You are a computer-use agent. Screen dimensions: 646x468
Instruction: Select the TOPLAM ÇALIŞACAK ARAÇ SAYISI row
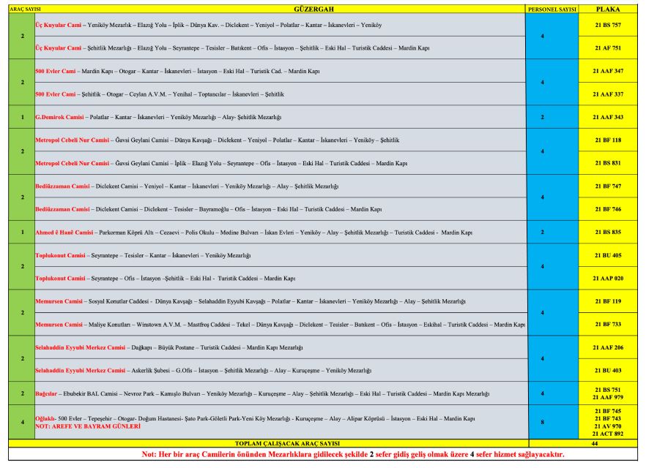coord(281,444)
